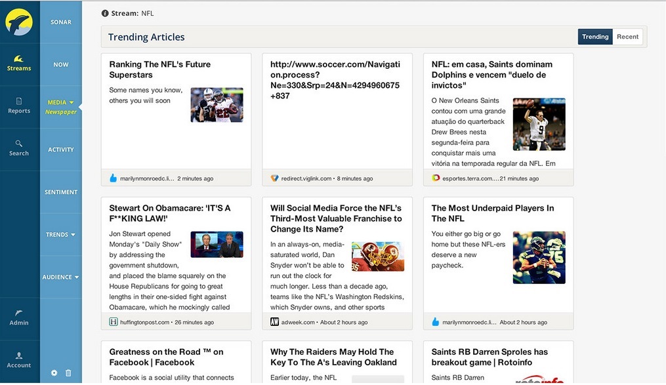This screenshot has width=666, height=385.
Task: Open the Account section
Action: click(x=19, y=360)
